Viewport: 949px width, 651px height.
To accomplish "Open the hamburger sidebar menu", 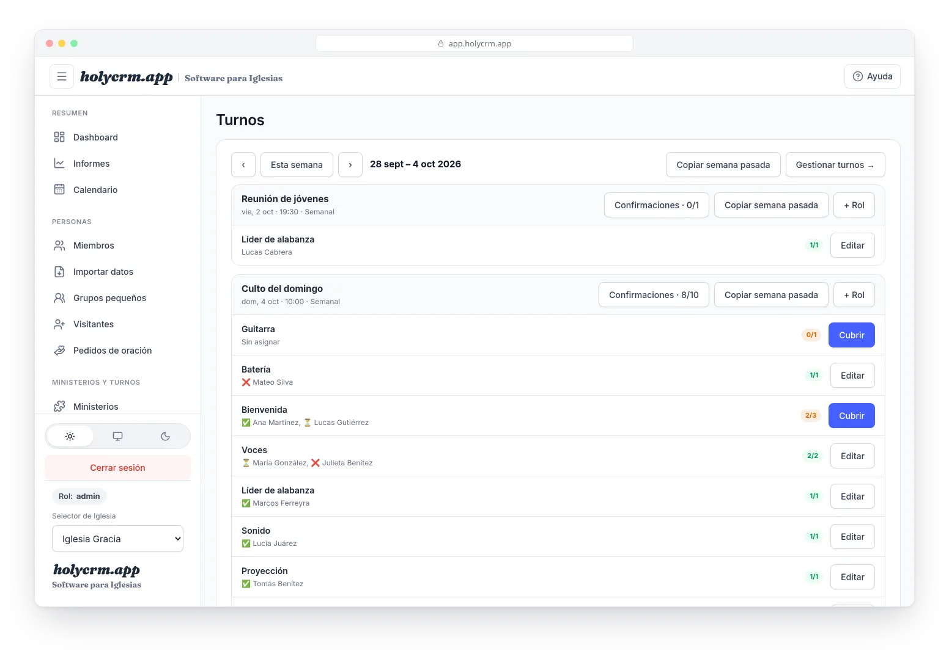I will (x=62, y=76).
